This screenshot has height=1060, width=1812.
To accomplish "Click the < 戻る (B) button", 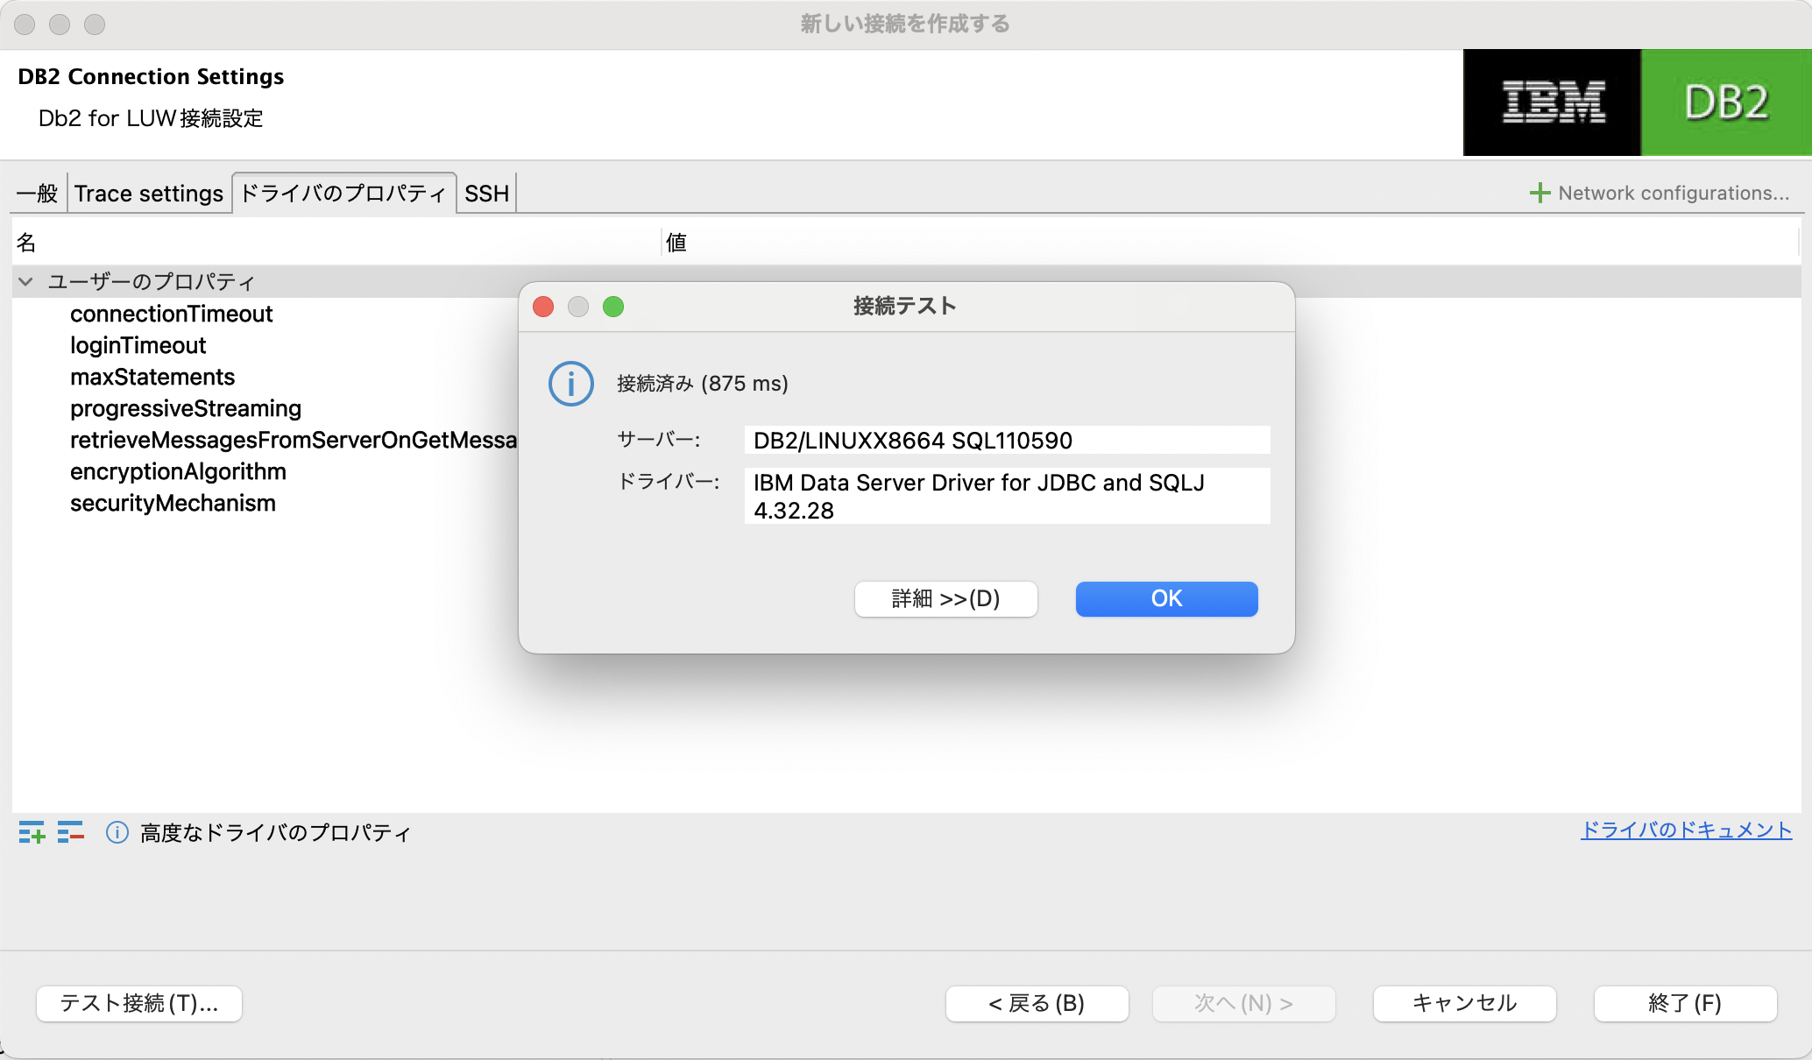I will 1037,1003.
